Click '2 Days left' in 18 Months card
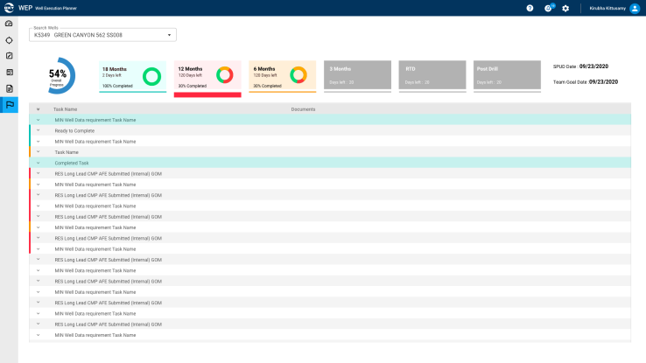Image resolution: width=646 pixels, height=363 pixels. pos(112,75)
